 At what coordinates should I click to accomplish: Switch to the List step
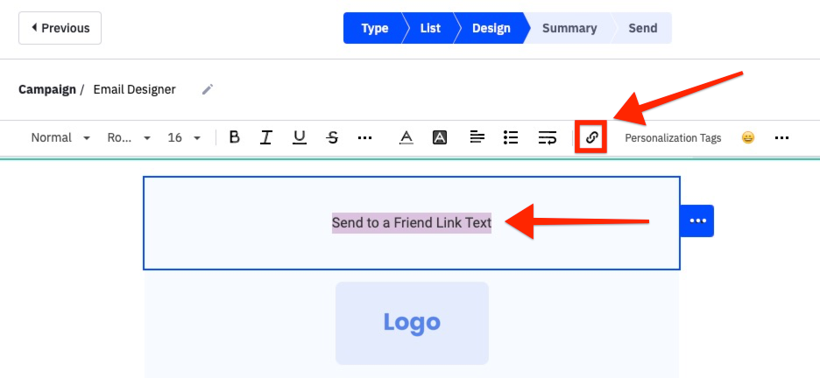click(x=430, y=28)
